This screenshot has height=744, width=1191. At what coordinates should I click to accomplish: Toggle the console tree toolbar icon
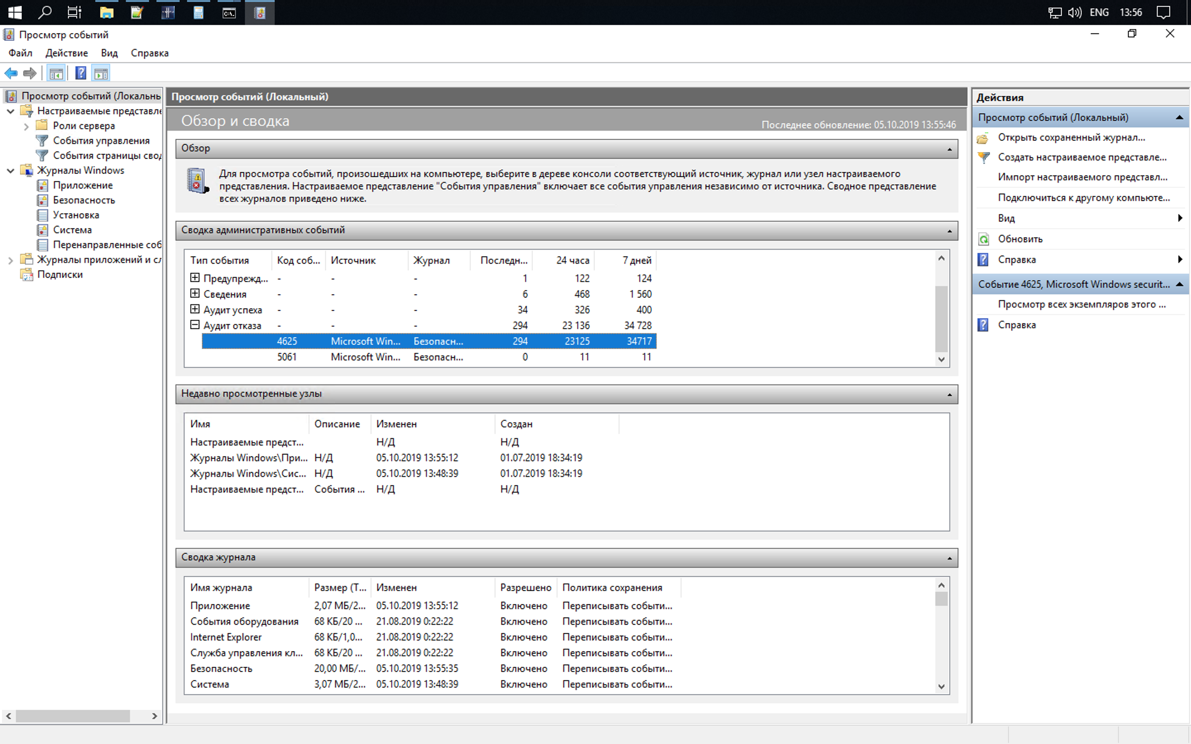point(56,73)
